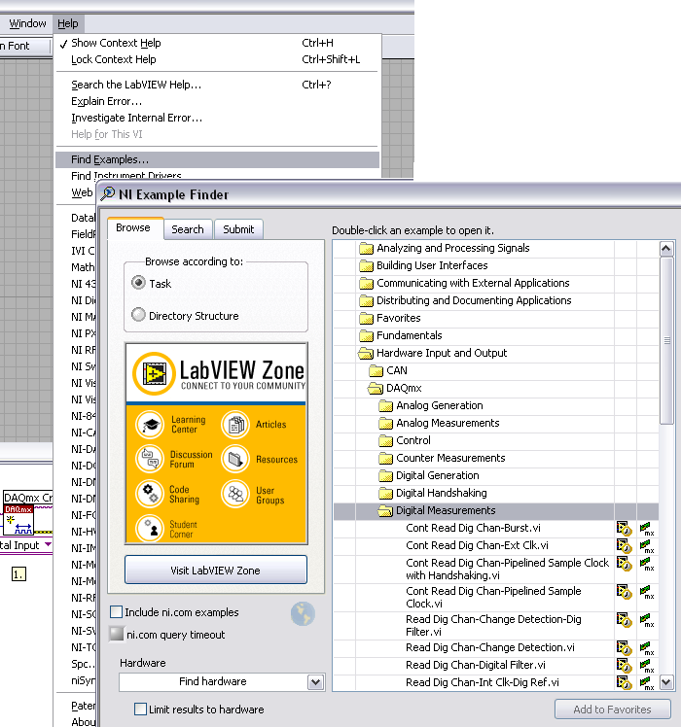This screenshot has width=681, height=727.
Task: Click the Code Sharing gear icon
Action: (x=151, y=494)
